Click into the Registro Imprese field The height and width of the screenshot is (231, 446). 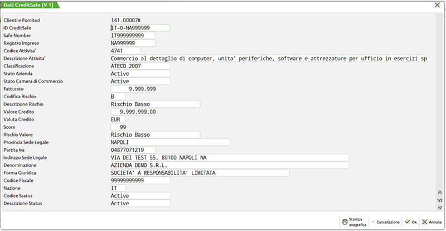pyautogui.click(x=133, y=44)
